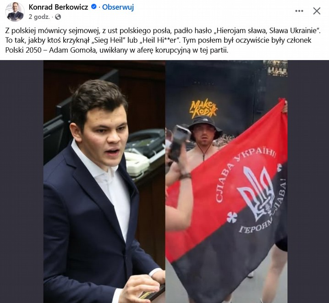Click the 'Polski 2050' text in post

23,50
